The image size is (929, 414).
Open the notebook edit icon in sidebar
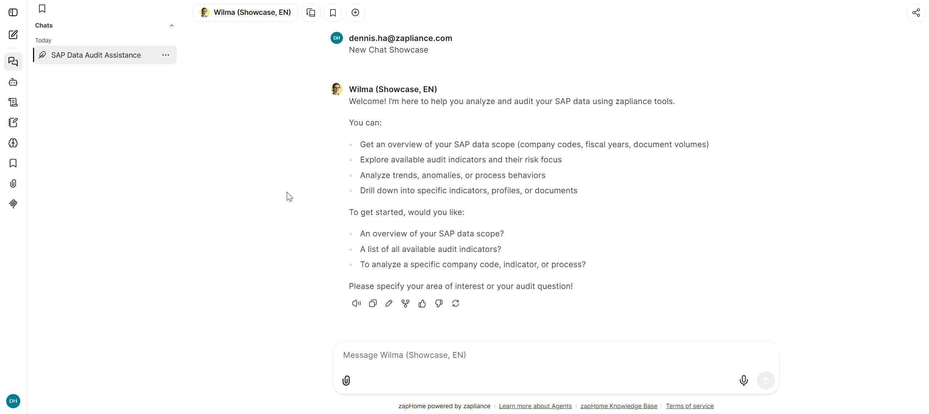point(13,123)
